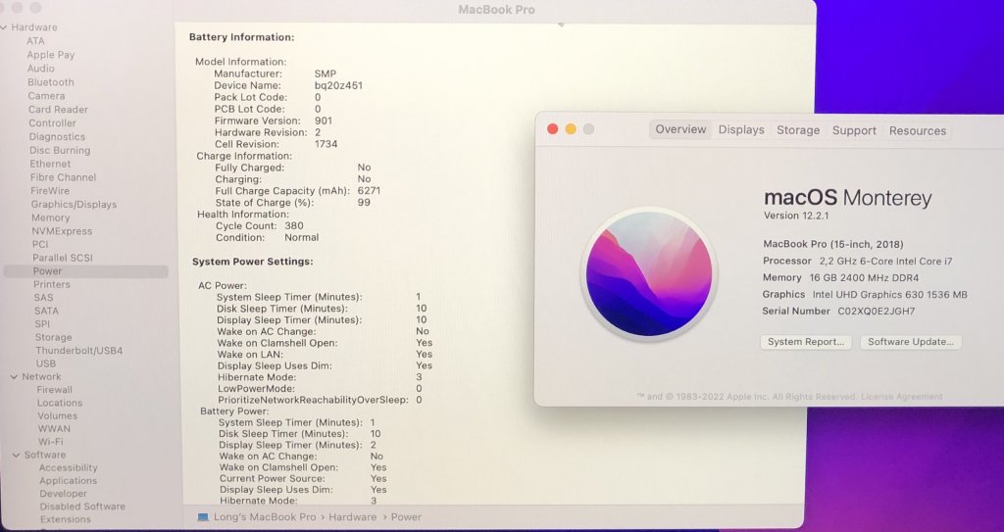Screen dimensions: 1004x532
Task: Select SPI in sidebar
Action: (42, 324)
